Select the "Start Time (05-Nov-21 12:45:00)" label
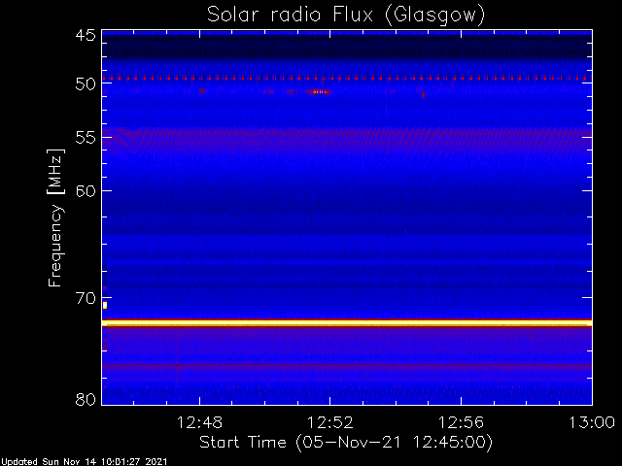The image size is (622, 466). point(346,443)
